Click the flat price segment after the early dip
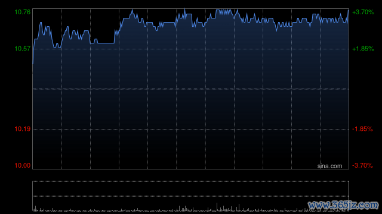The image size is (382, 214). [106, 43]
